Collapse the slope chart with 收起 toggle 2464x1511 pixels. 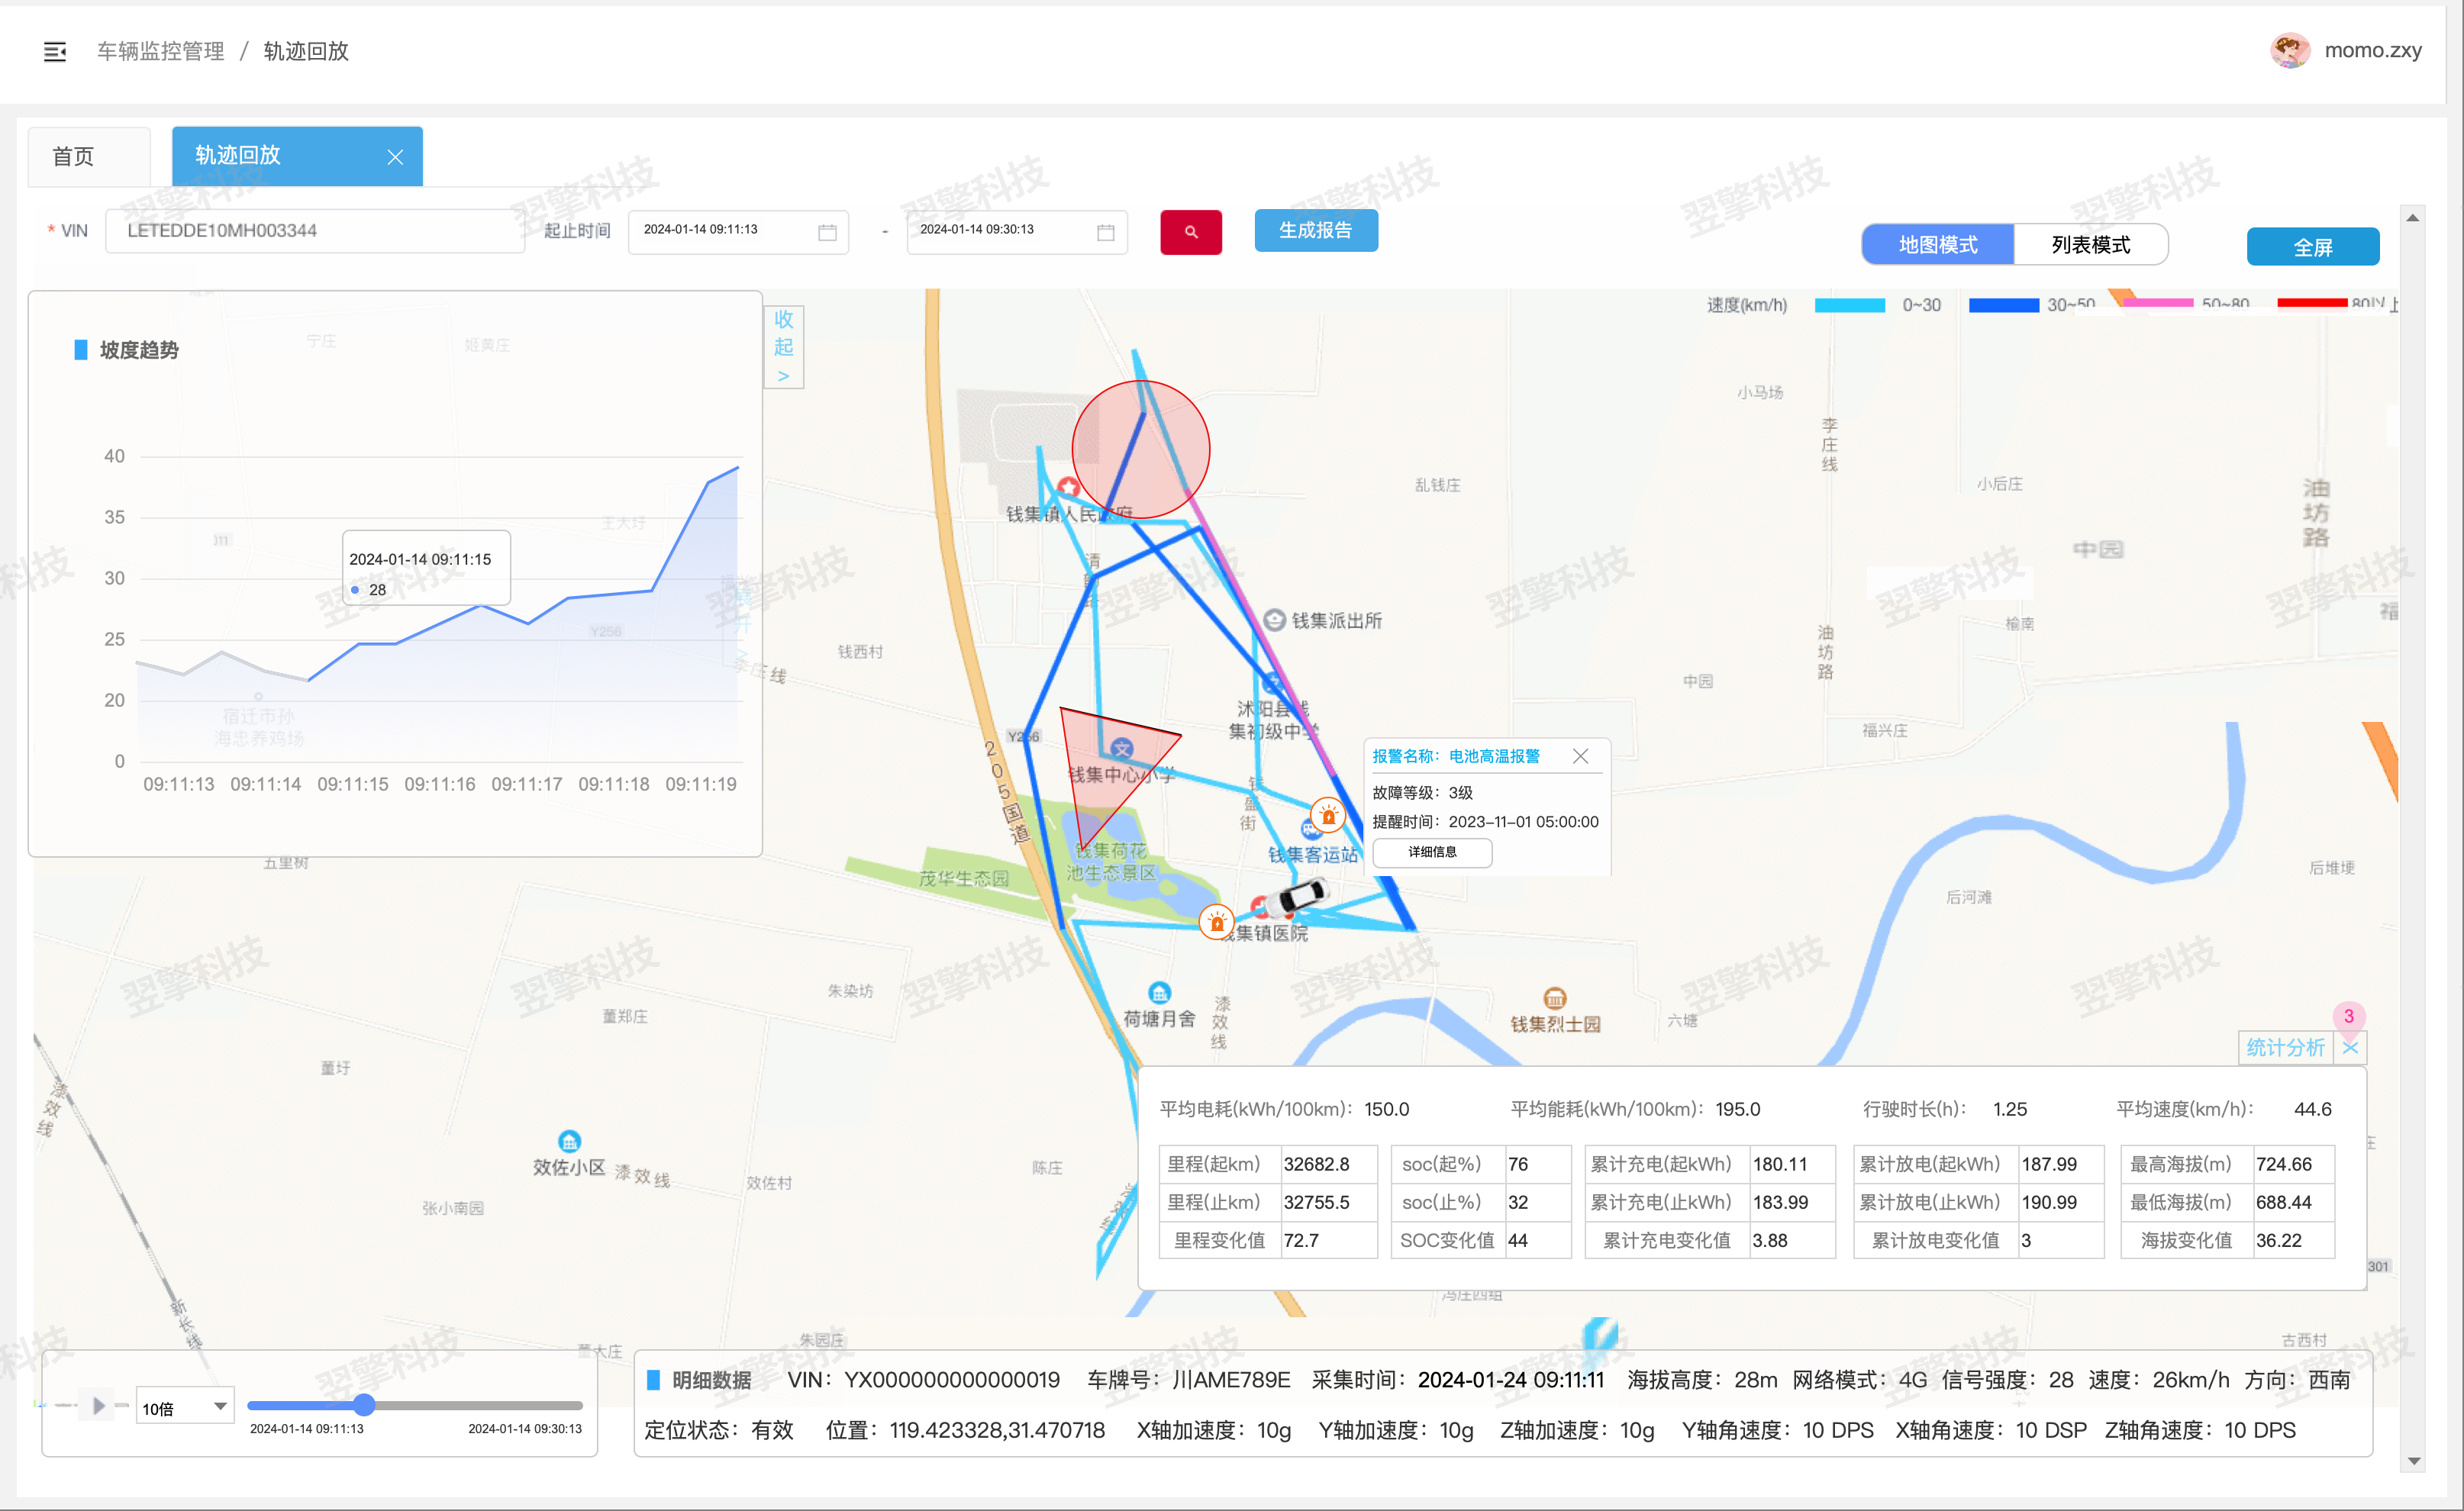click(x=783, y=346)
